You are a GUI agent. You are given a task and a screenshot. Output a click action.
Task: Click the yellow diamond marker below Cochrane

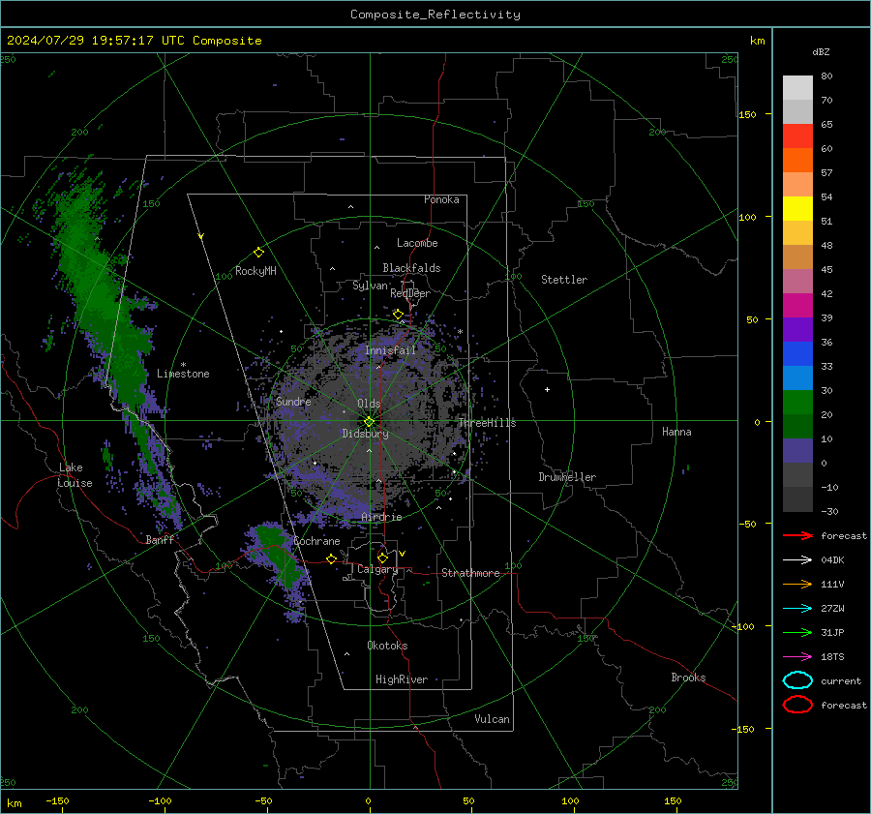coord(332,558)
